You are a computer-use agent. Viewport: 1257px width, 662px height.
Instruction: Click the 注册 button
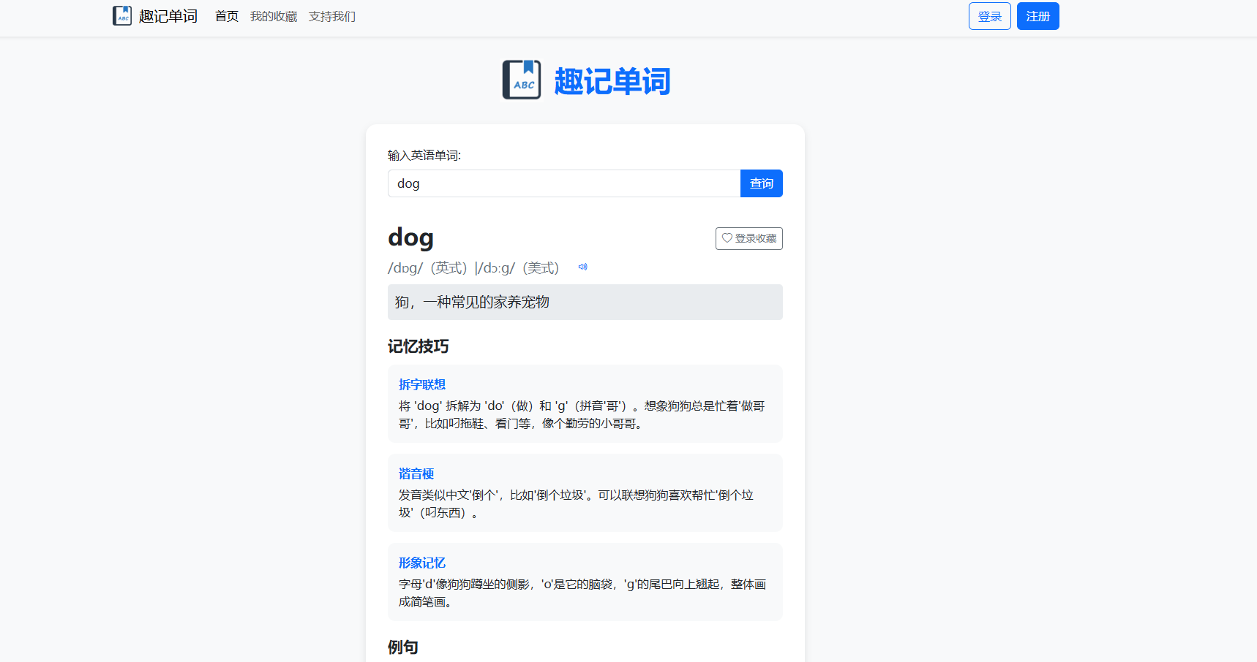(x=1038, y=16)
